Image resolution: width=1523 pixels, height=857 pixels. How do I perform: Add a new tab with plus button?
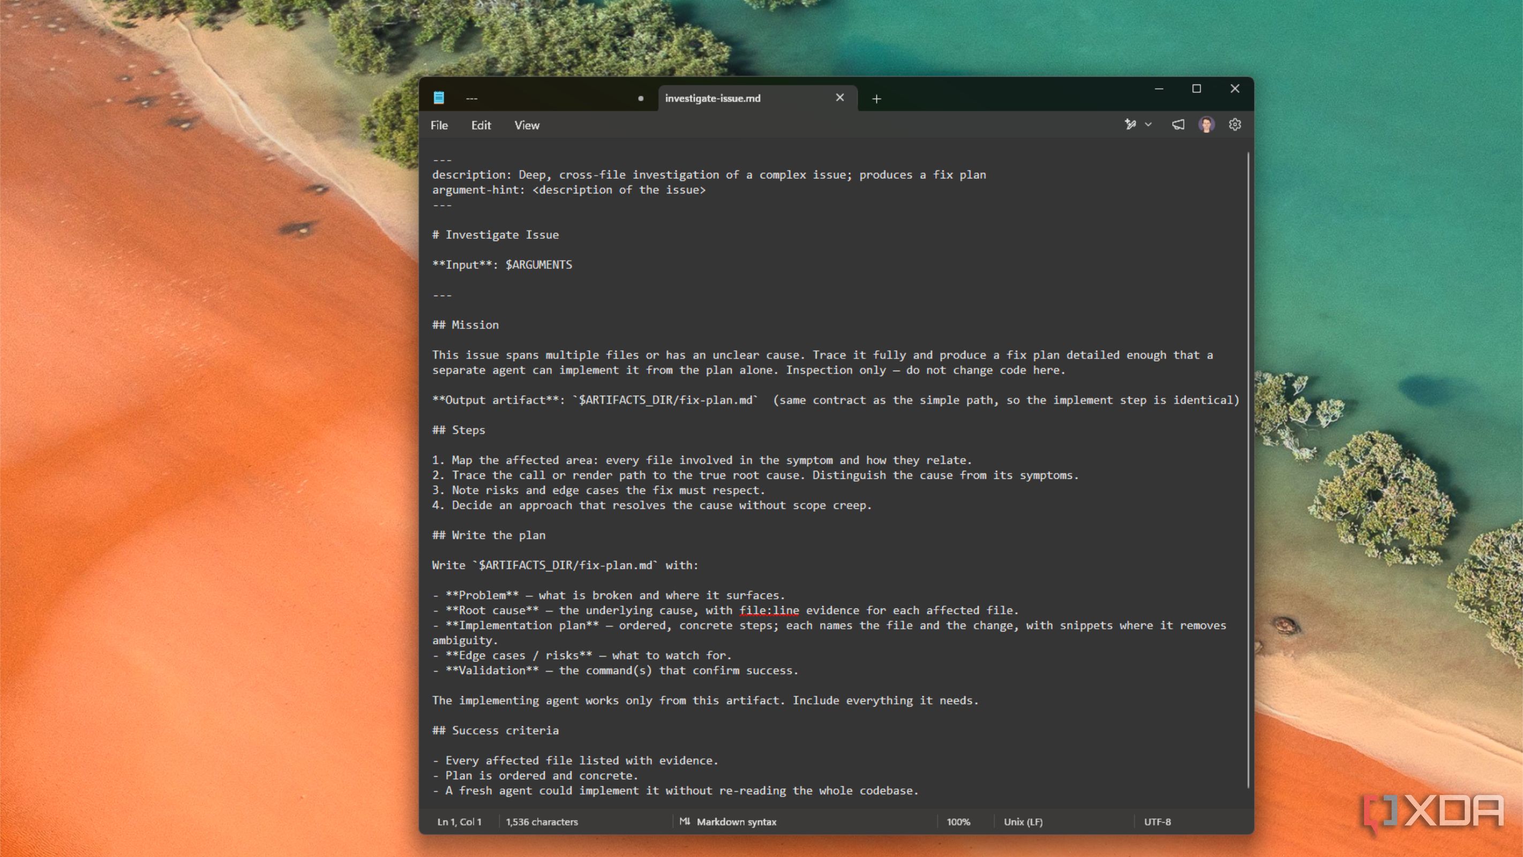(x=876, y=99)
